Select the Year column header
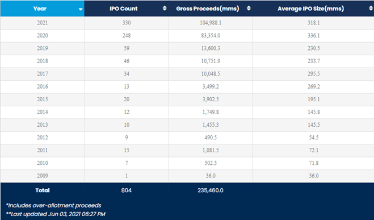This screenshot has height=220, width=374. 43,9
